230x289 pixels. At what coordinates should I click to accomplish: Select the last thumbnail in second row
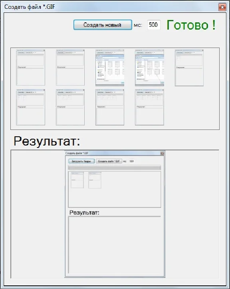coord(149,107)
